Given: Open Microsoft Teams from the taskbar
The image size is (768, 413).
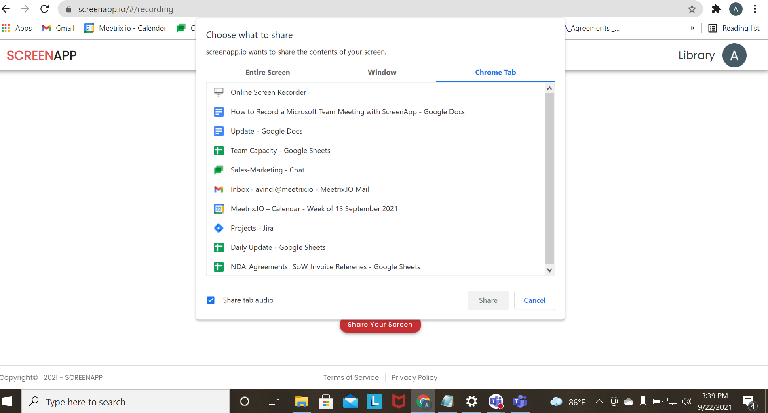Looking at the screenshot, I should point(520,401).
